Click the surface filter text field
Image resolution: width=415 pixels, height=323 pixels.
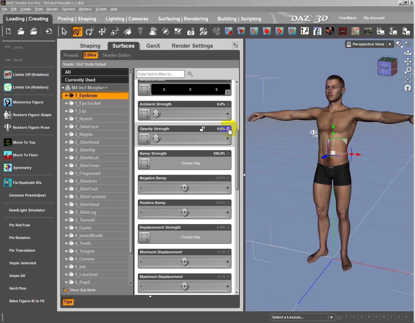pyautogui.click(x=160, y=74)
